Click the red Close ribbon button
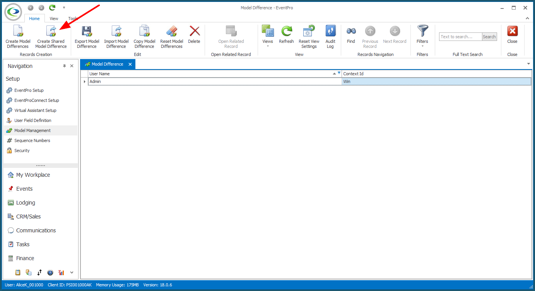 [512, 35]
